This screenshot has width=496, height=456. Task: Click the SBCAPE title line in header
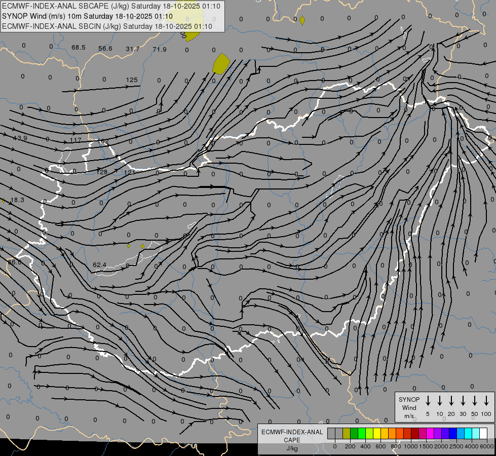point(111,6)
